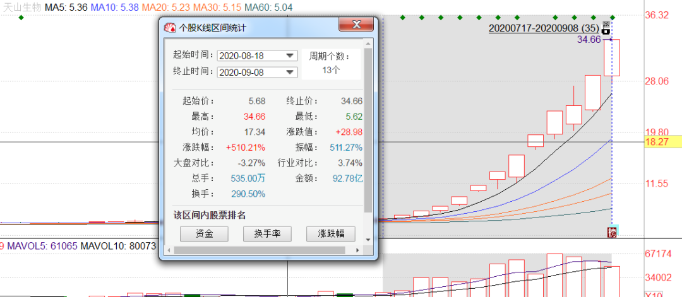Viewport: 682px width, 297px height.
Task: Click the last tall candlestick at 34.66
Action: pyautogui.click(x=612, y=58)
